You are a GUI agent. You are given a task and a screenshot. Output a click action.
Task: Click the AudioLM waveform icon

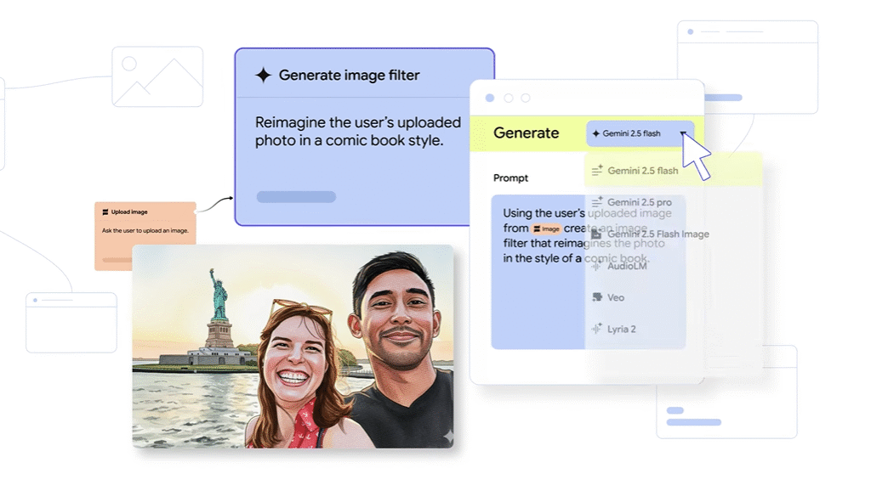tap(597, 266)
